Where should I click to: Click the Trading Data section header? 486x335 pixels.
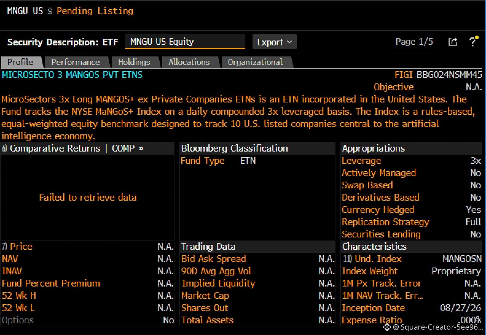pyautogui.click(x=208, y=246)
